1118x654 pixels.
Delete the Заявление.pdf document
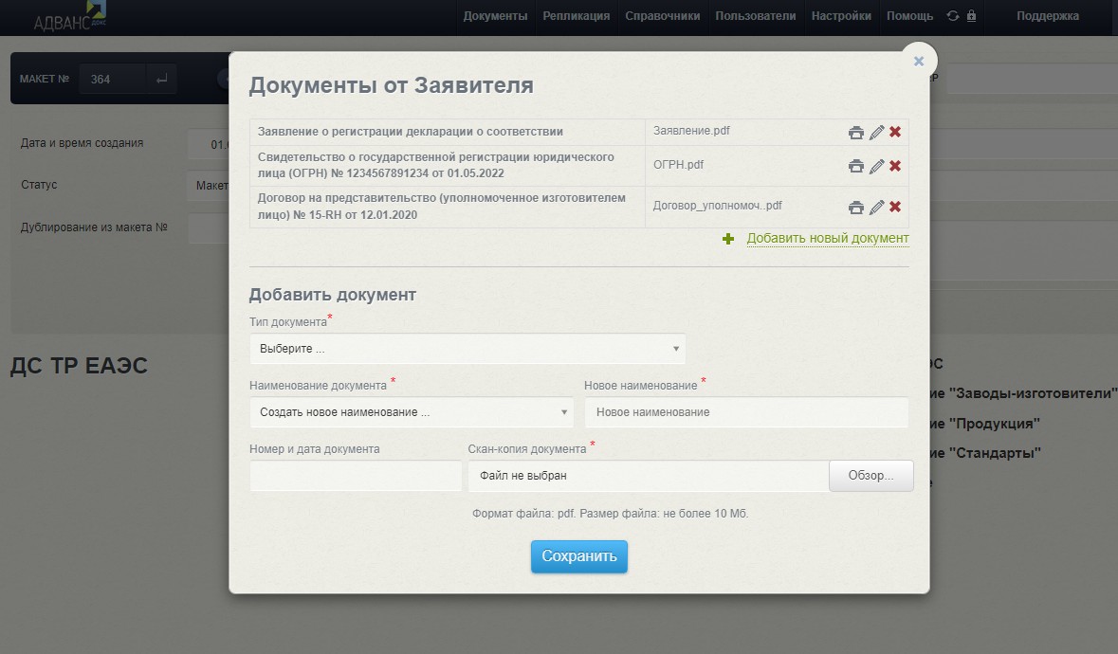pyautogui.click(x=894, y=133)
